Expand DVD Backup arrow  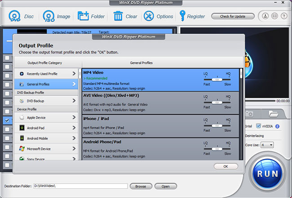pyautogui.click(x=74, y=101)
